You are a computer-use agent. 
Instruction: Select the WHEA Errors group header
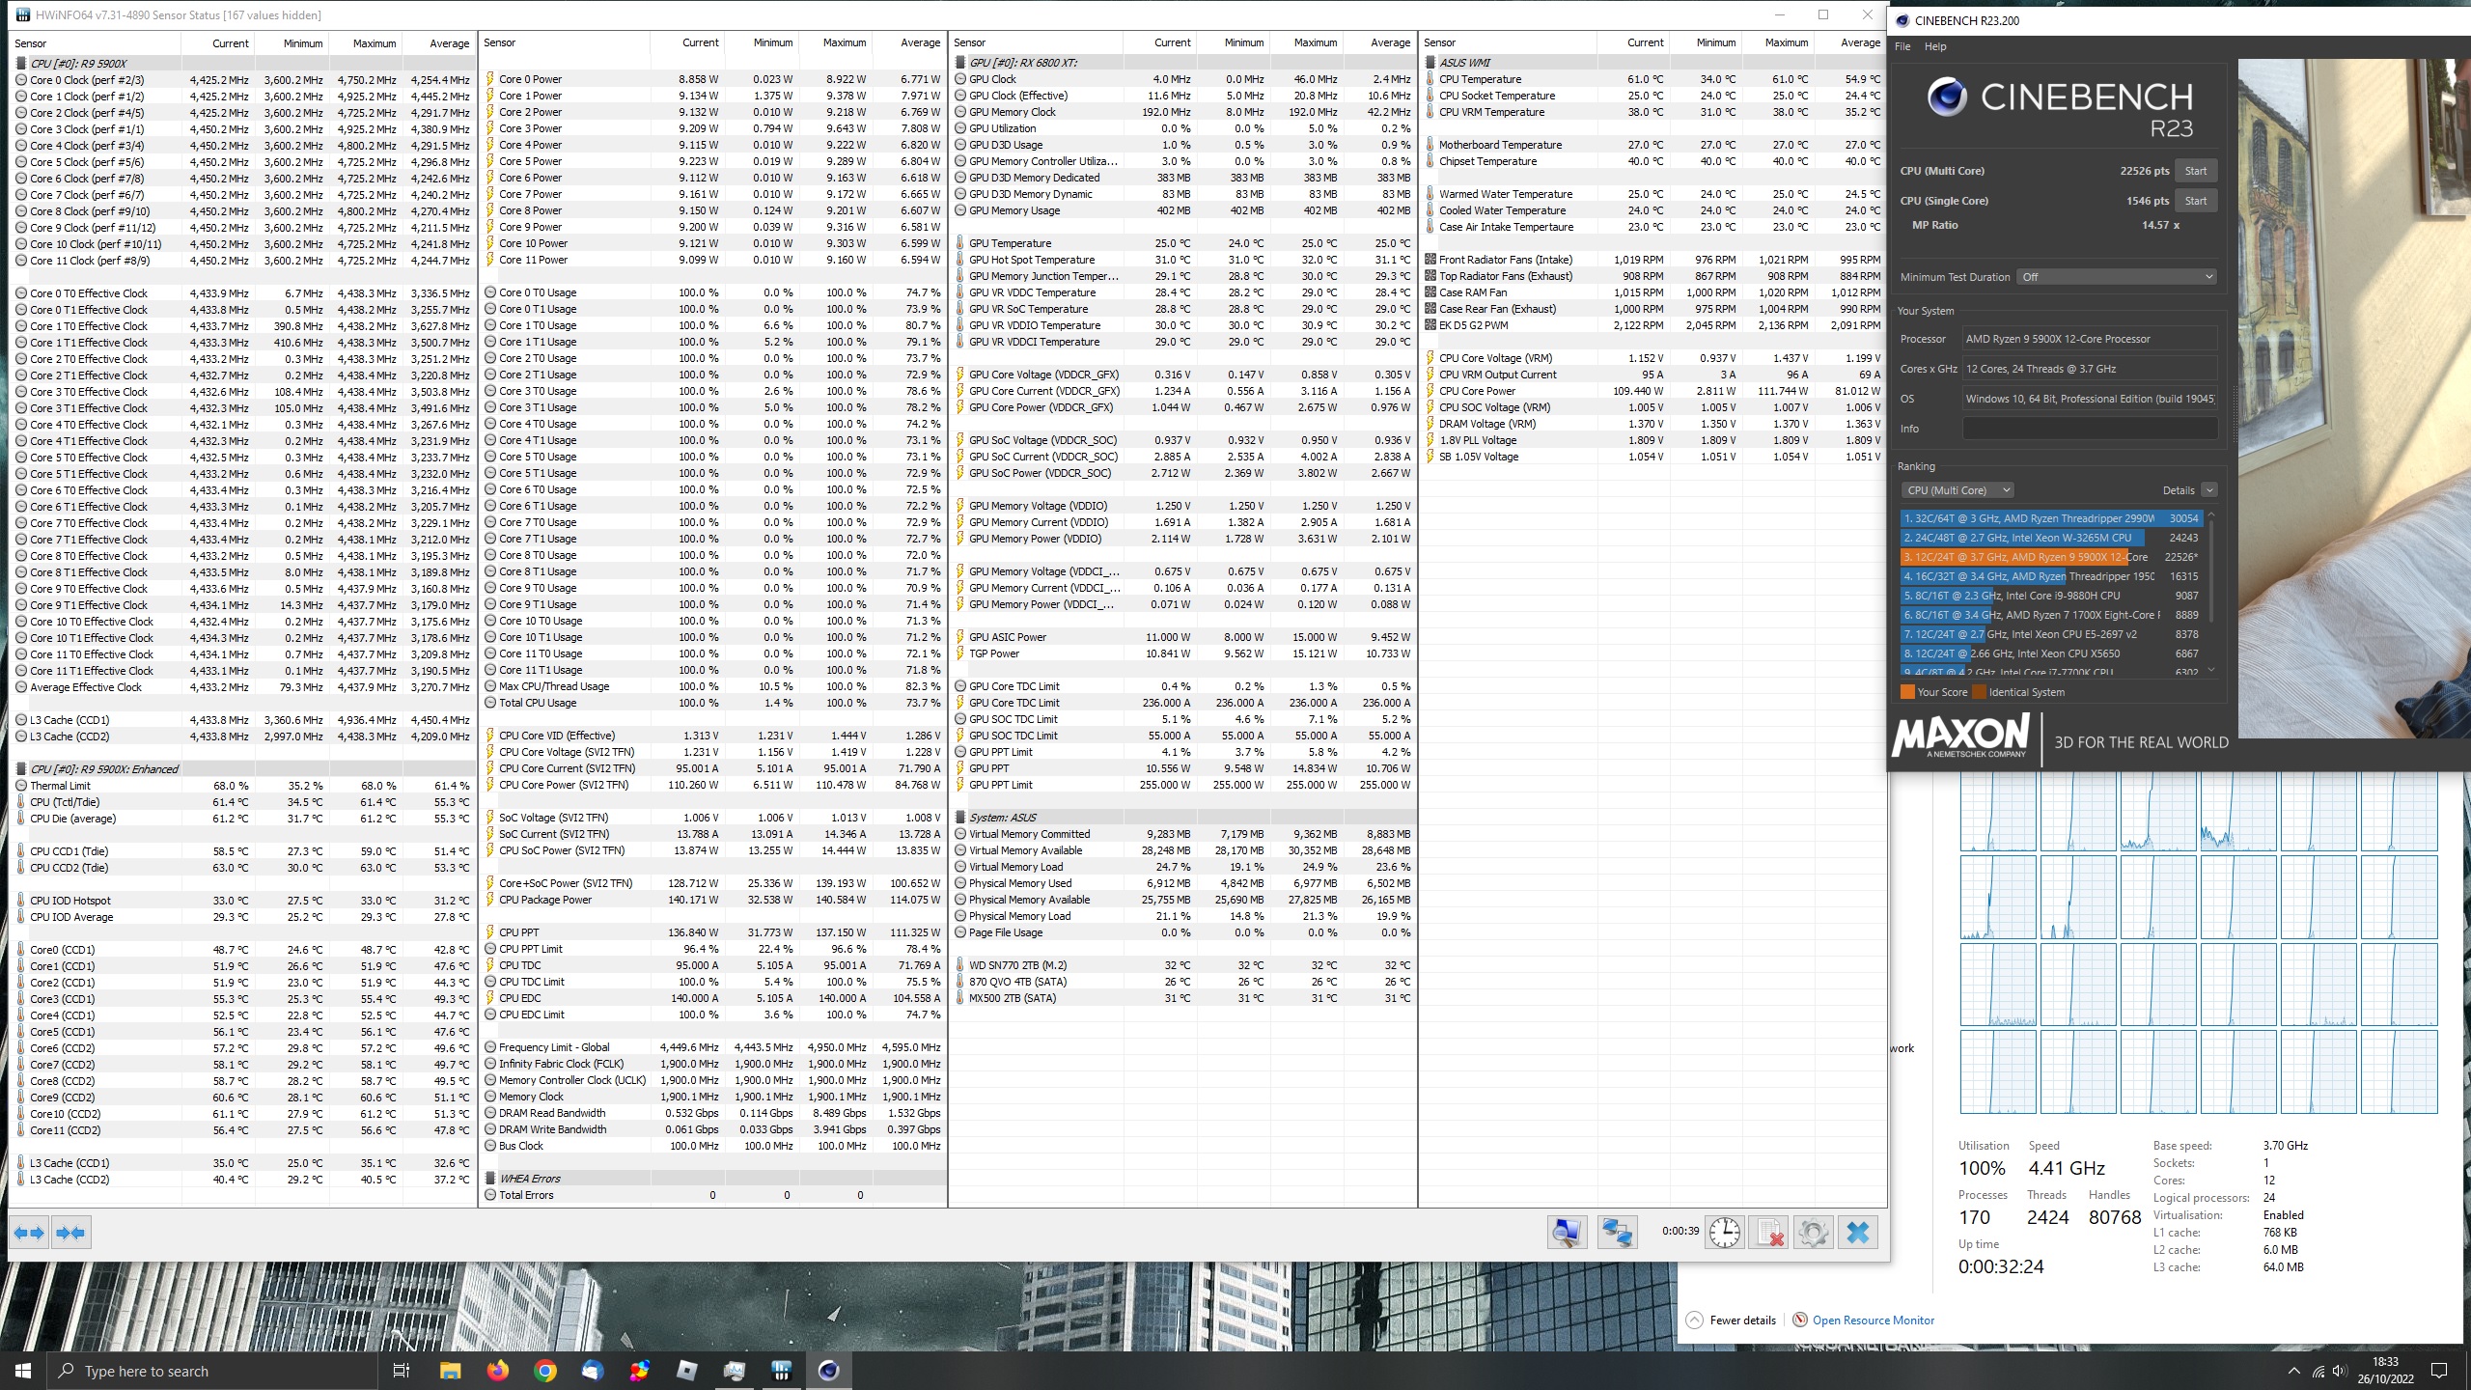pyautogui.click(x=713, y=1179)
